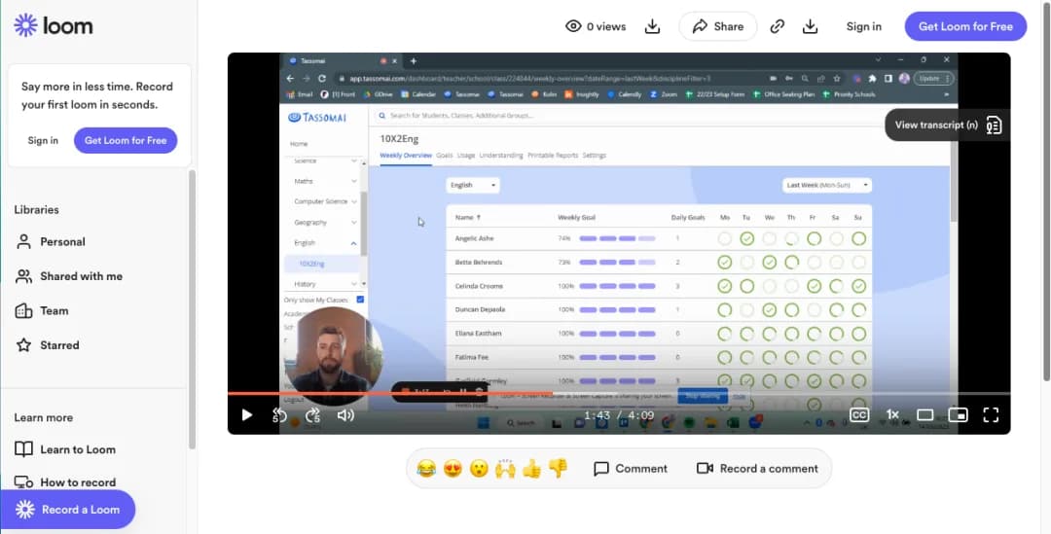The image size is (1051, 534).
Task: Open the Share dialog
Action: point(718,27)
